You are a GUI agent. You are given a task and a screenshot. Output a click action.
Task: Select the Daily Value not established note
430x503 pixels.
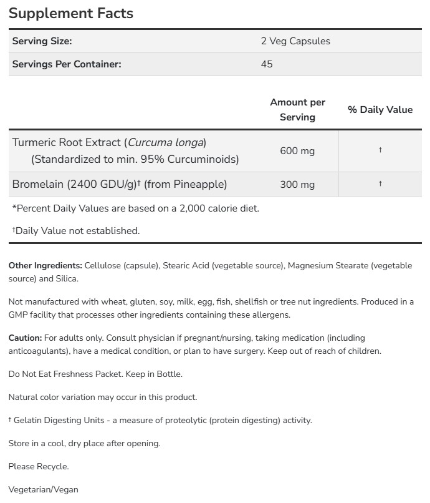click(x=76, y=231)
